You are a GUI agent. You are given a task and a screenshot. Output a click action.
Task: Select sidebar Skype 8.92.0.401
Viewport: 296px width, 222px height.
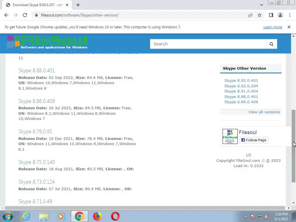pos(241,80)
